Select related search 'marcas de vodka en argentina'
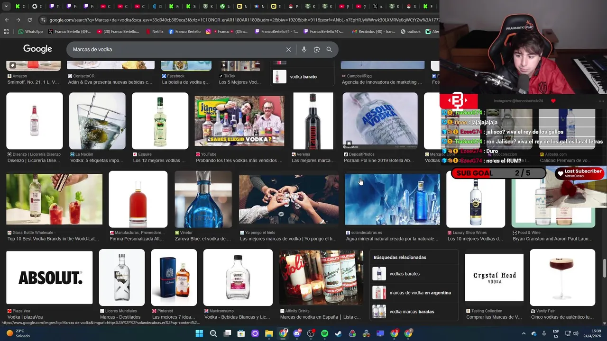This screenshot has width=607, height=341. 414,293
